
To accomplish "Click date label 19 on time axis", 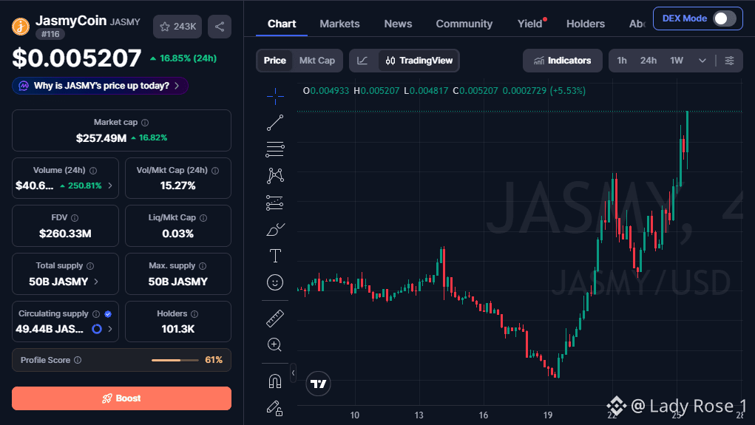I will pos(547,415).
